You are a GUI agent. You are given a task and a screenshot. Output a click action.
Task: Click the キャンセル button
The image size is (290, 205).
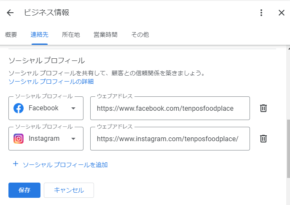click(69, 190)
